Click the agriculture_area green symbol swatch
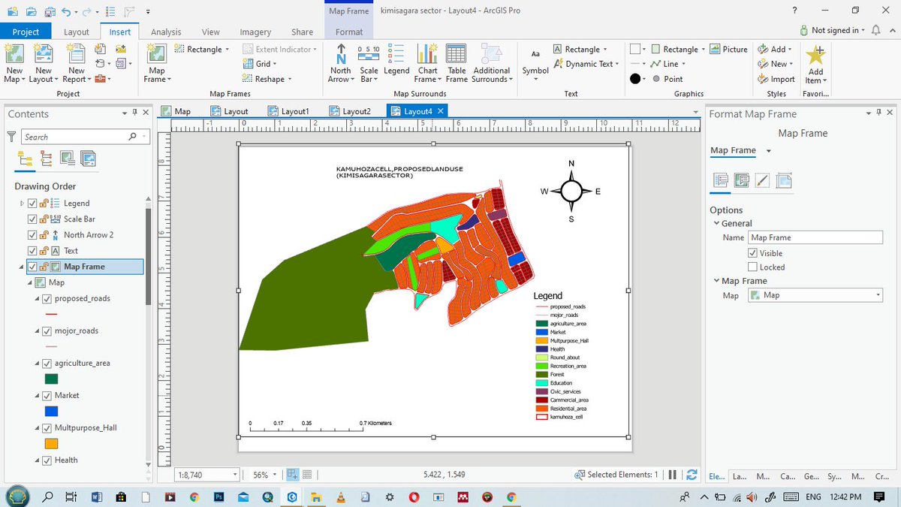The image size is (901, 507). point(52,379)
